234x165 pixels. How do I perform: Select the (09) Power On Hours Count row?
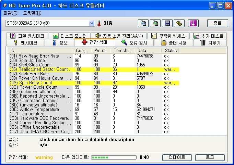93,78
